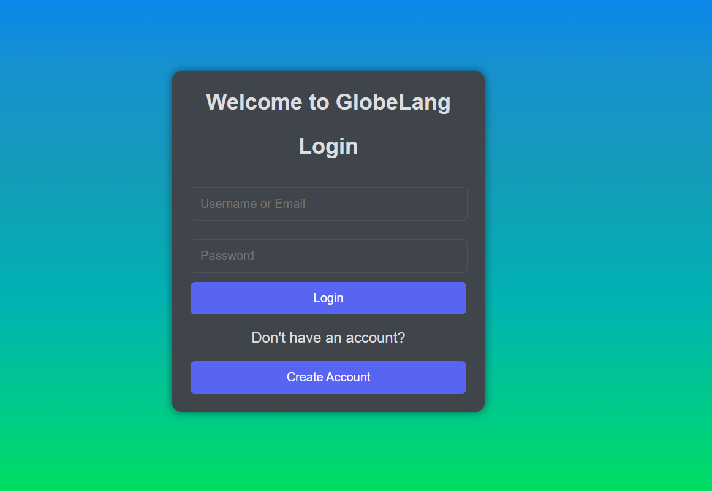This screenshot has width=712, height=491.
Task: Select the Welcome to GlobeLang heading
Action: [328, 102]
